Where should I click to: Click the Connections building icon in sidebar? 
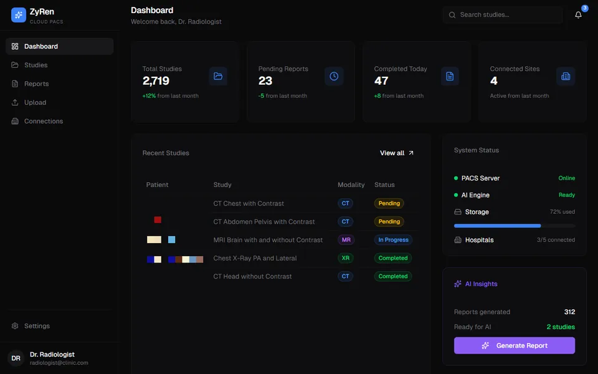(15, 121)
